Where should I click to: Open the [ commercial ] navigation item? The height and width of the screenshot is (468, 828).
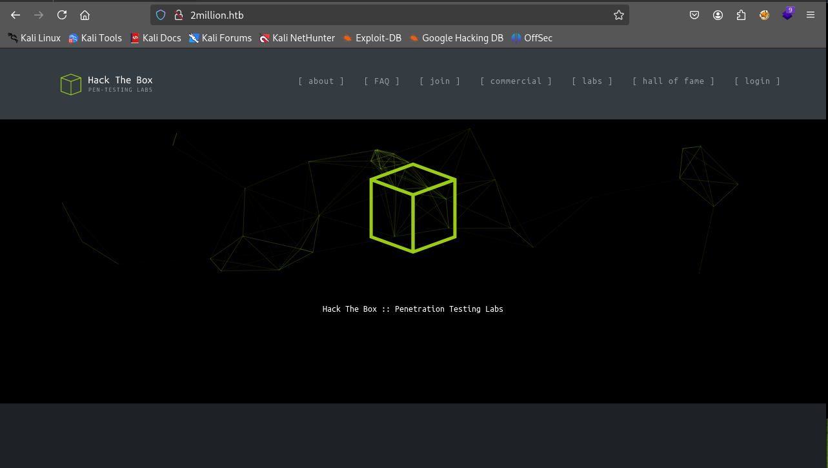click(516, 81)
